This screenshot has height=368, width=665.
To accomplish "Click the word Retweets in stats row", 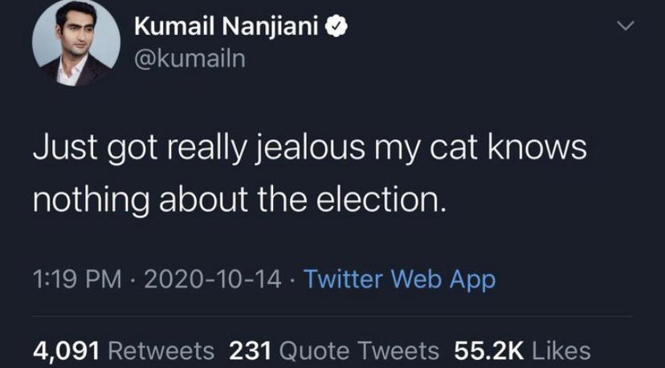I will coord(161,350).
